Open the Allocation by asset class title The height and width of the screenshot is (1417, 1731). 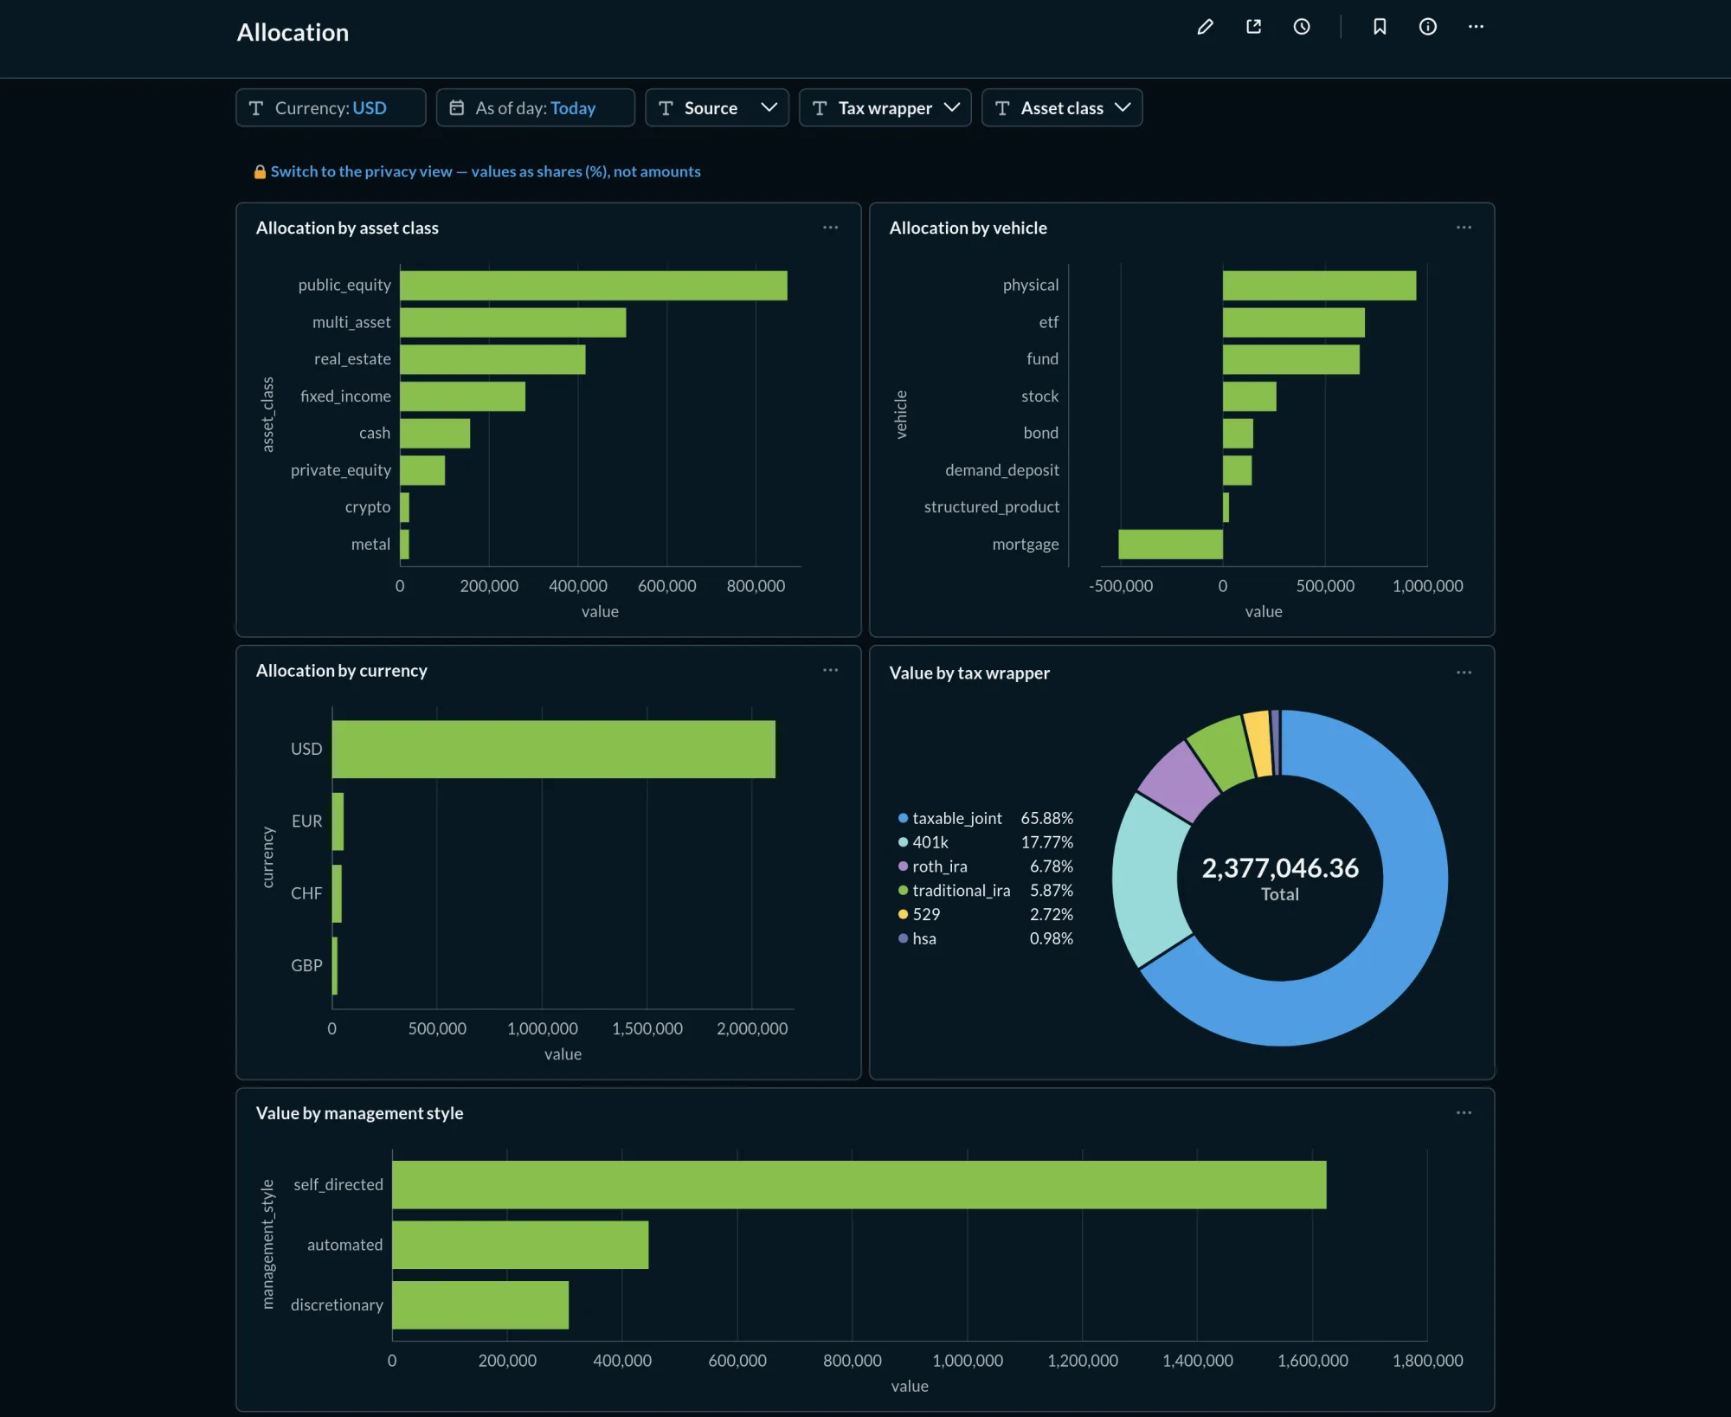(x=347, y=228)
